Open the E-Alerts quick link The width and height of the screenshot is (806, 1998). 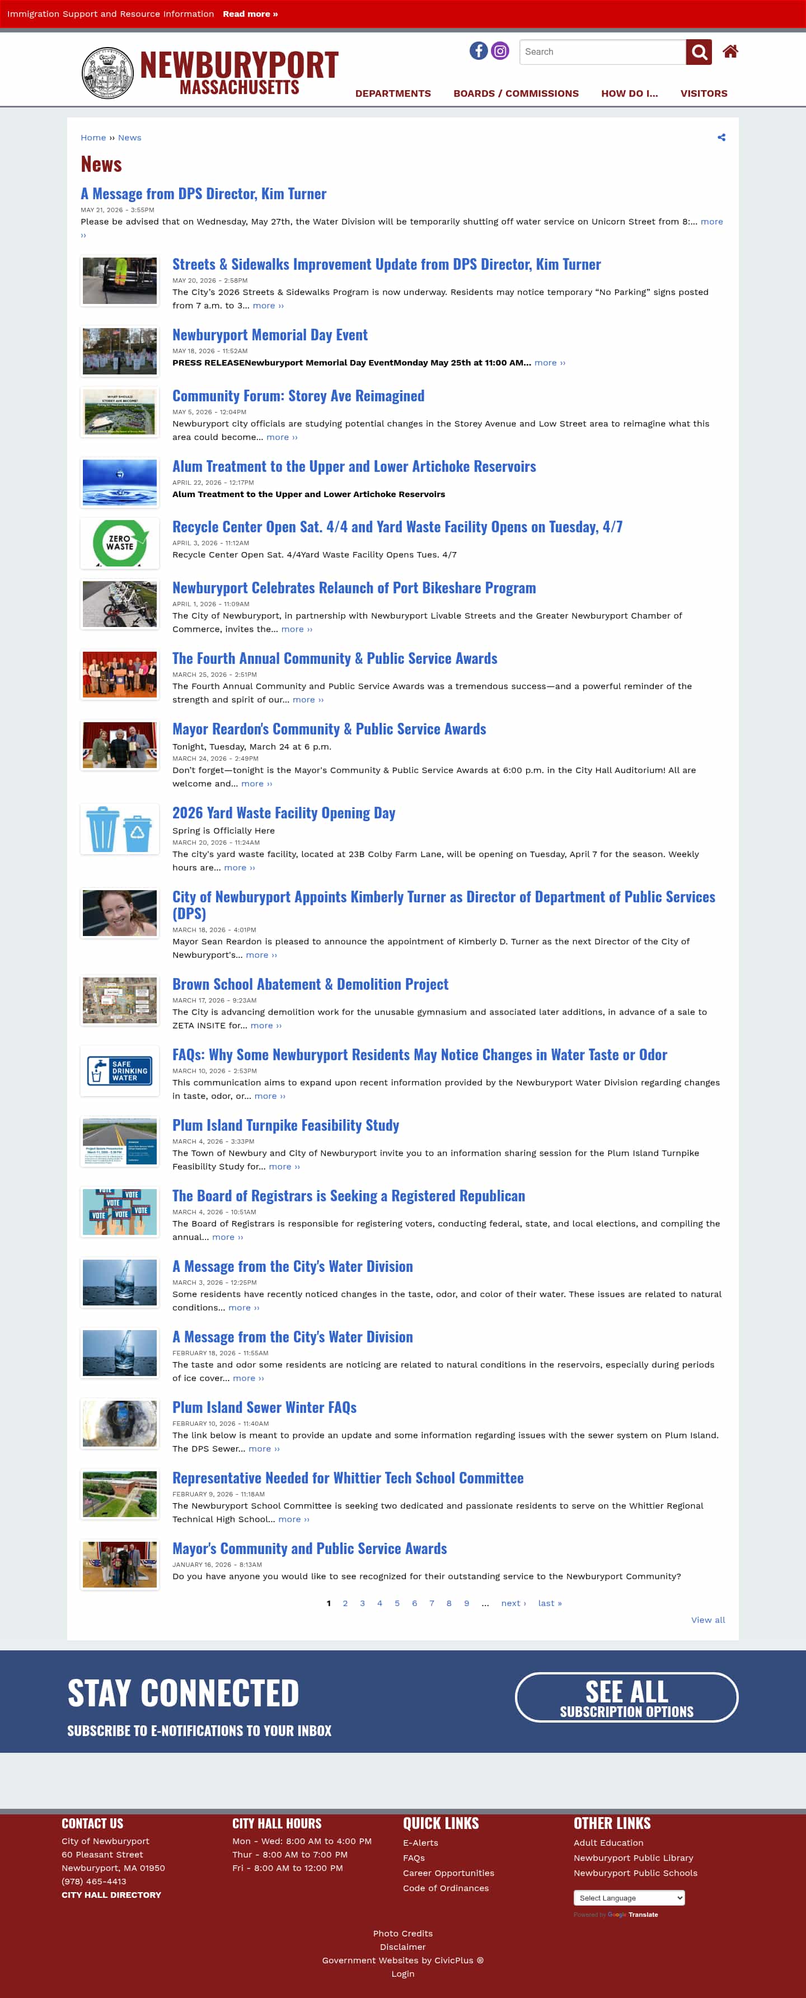click(x=420, y=1843)
